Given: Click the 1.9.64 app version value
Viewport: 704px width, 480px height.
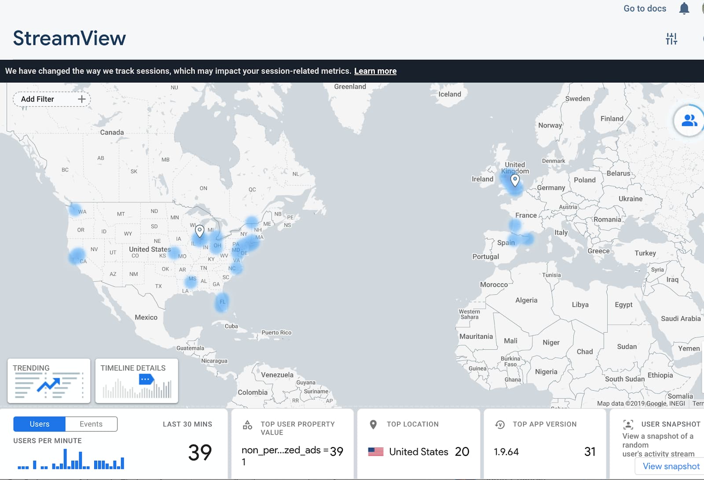Looking at the screenshot, I should pyautogui.click(x=506, y=452).
